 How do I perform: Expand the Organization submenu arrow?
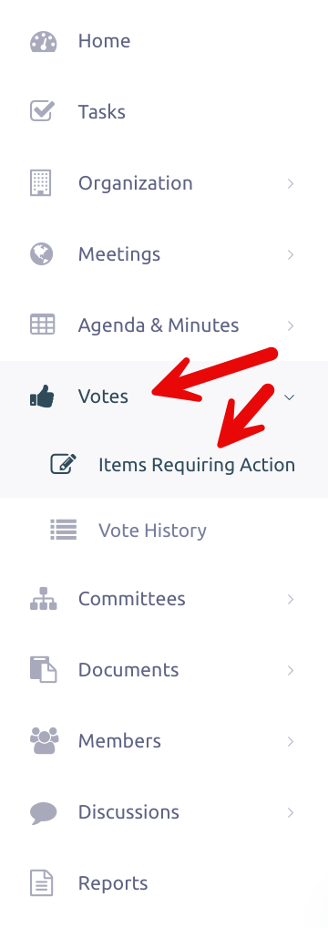tap(290, 183)
